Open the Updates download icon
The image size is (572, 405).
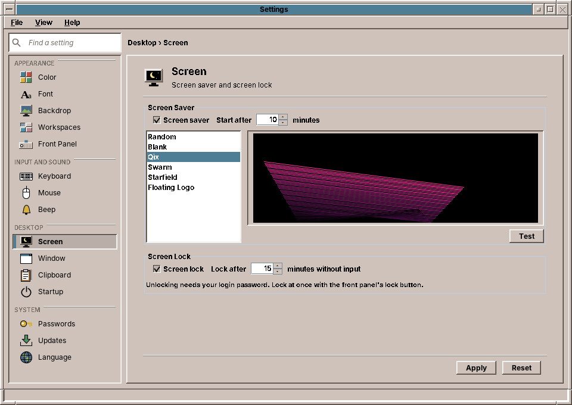26,341
